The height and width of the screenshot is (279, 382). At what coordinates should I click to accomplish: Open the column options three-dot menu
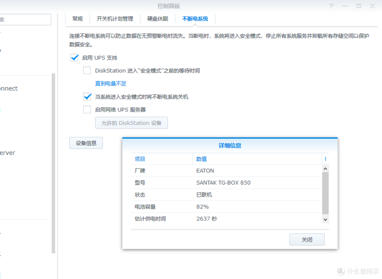point(325,159)
